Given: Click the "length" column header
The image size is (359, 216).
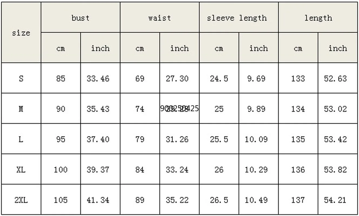Looking at the screenshot, I should coord(318,18).
